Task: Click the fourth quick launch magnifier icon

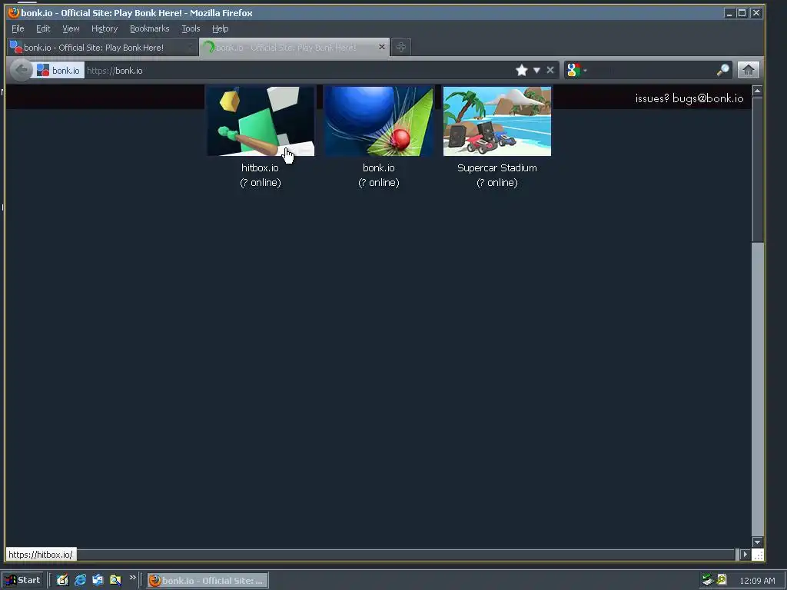Action: [115, 580]
